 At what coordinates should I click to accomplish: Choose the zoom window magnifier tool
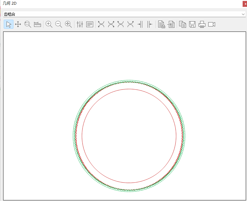click(28, 24)
